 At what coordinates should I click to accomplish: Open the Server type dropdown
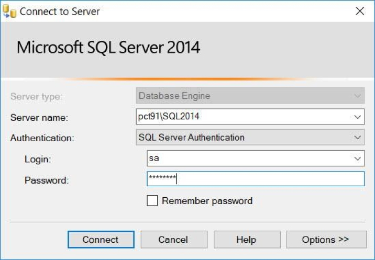click(x=250, y=96)
